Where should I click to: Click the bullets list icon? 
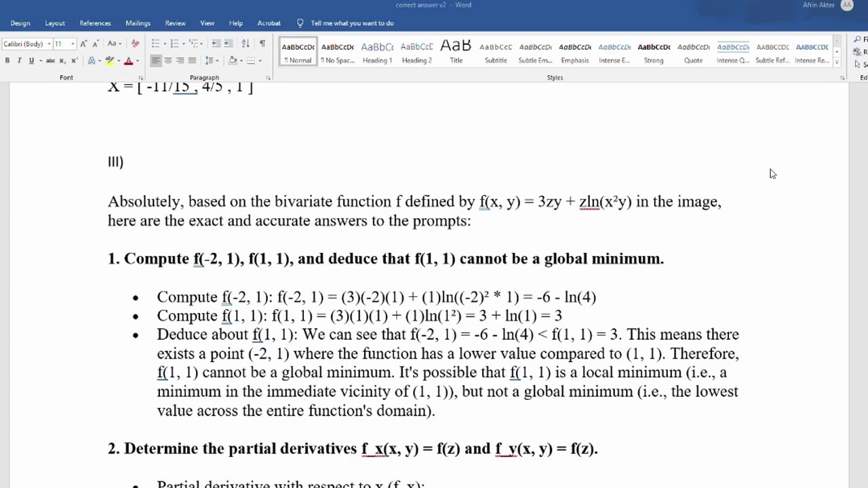tap(155, 44)
